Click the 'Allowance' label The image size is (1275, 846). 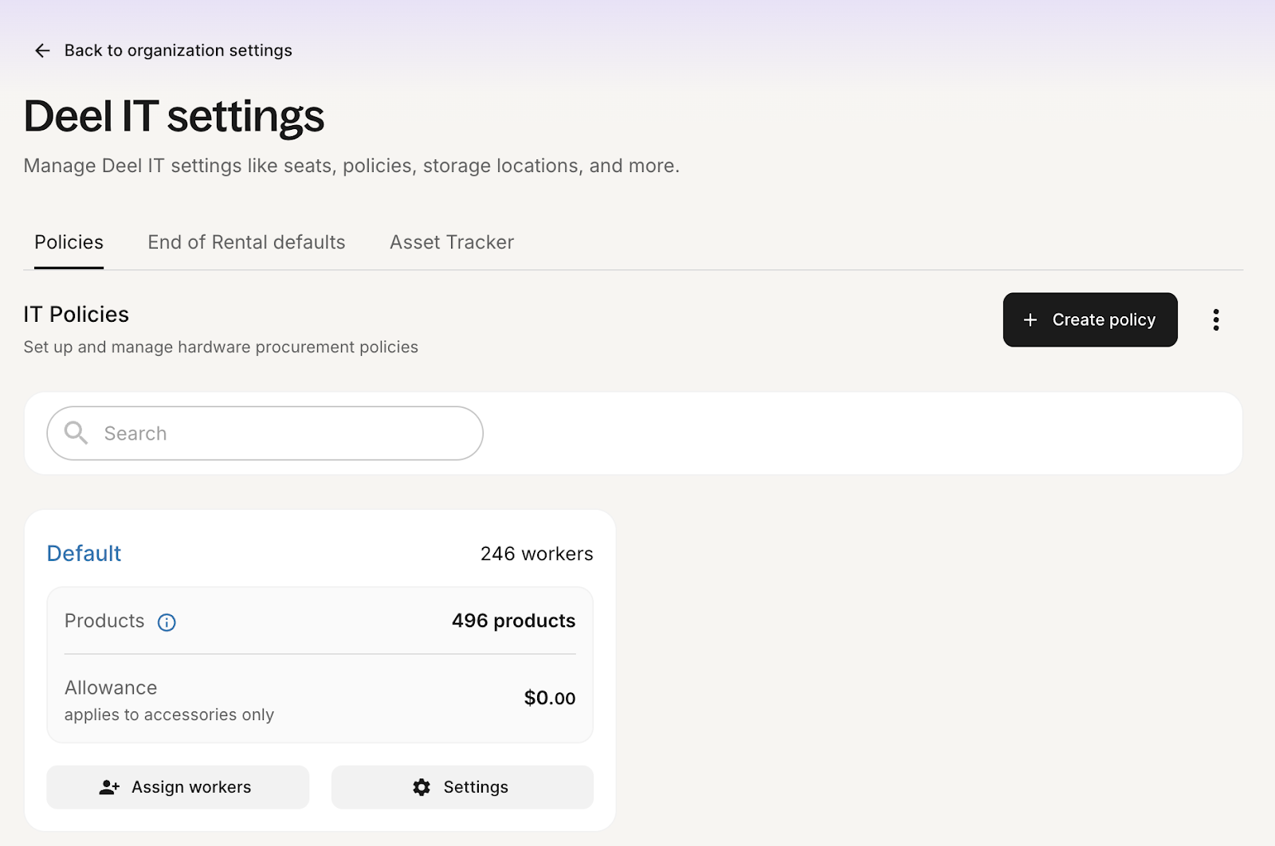tap(111, 687)
